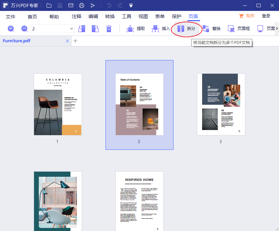Click the email envelope icon
This screenshot has width=279, height=231.
click(70, 5)
